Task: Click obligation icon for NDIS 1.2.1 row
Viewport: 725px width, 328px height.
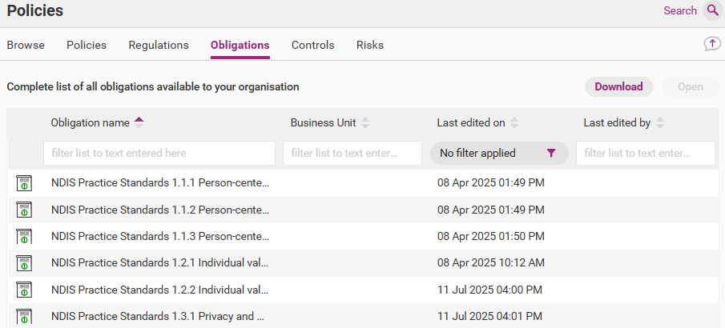Action: [x=24, y=263]
